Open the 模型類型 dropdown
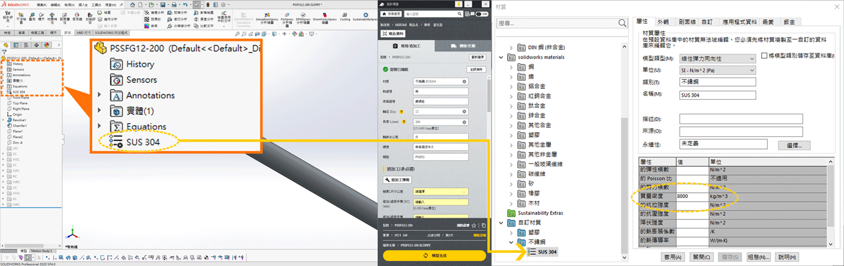 coord(717,59)
